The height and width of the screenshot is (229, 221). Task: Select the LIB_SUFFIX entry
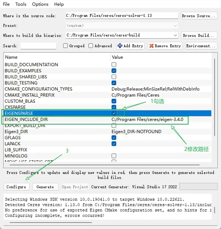click(x=16, y=150)
